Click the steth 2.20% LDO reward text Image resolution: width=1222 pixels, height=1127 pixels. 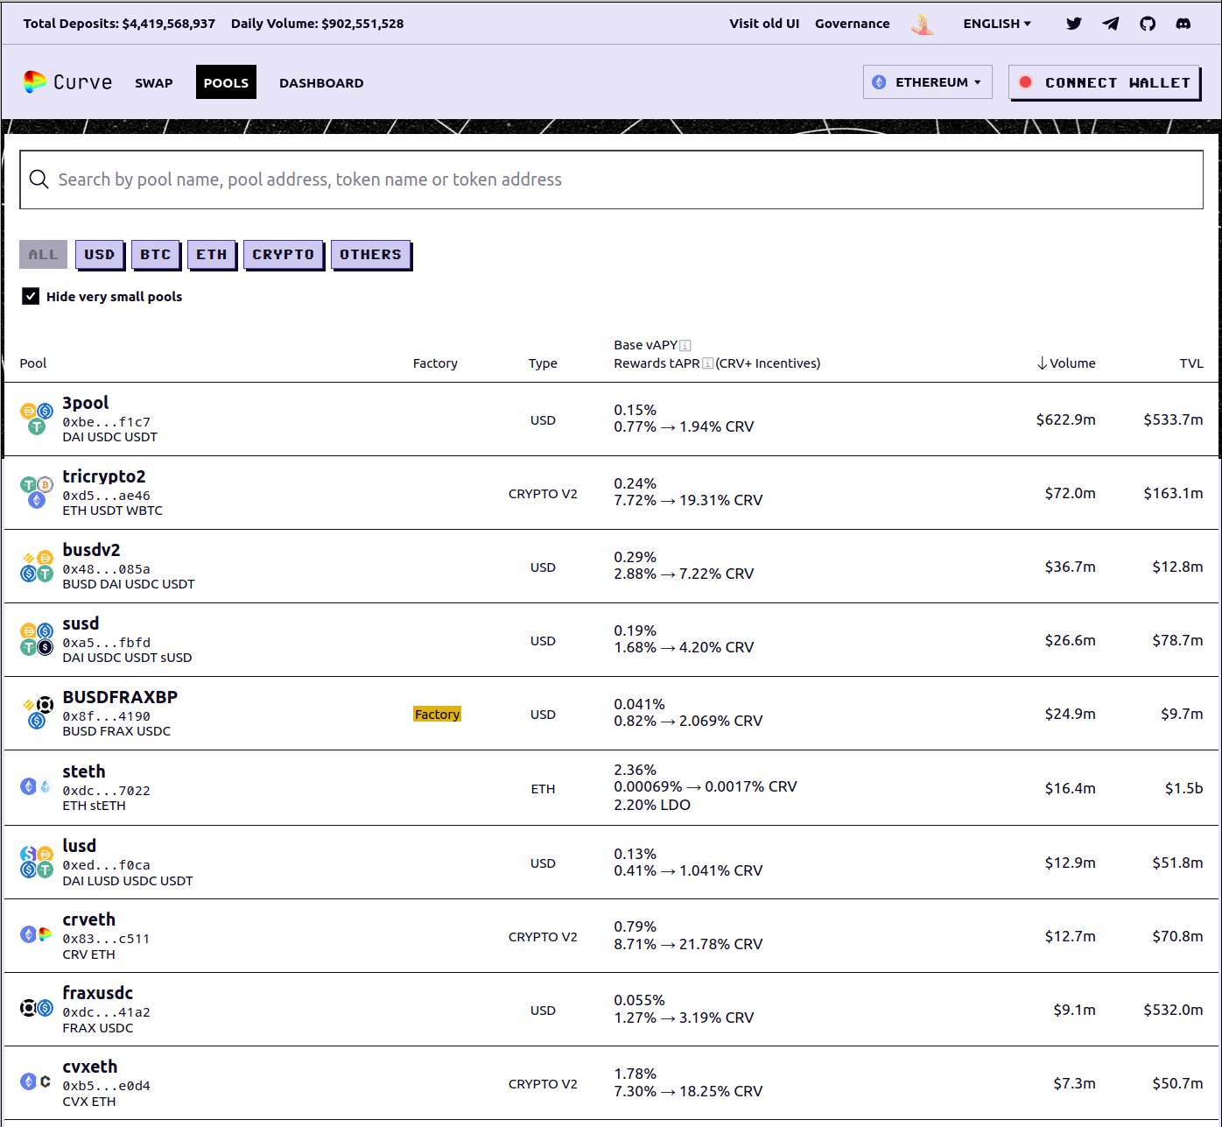pyautogui.click(x=652, y=805)
